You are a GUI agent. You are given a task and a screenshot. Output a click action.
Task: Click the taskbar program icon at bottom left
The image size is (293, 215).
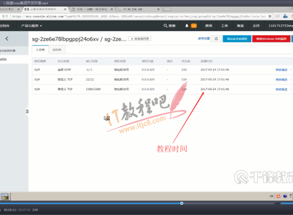5,196
